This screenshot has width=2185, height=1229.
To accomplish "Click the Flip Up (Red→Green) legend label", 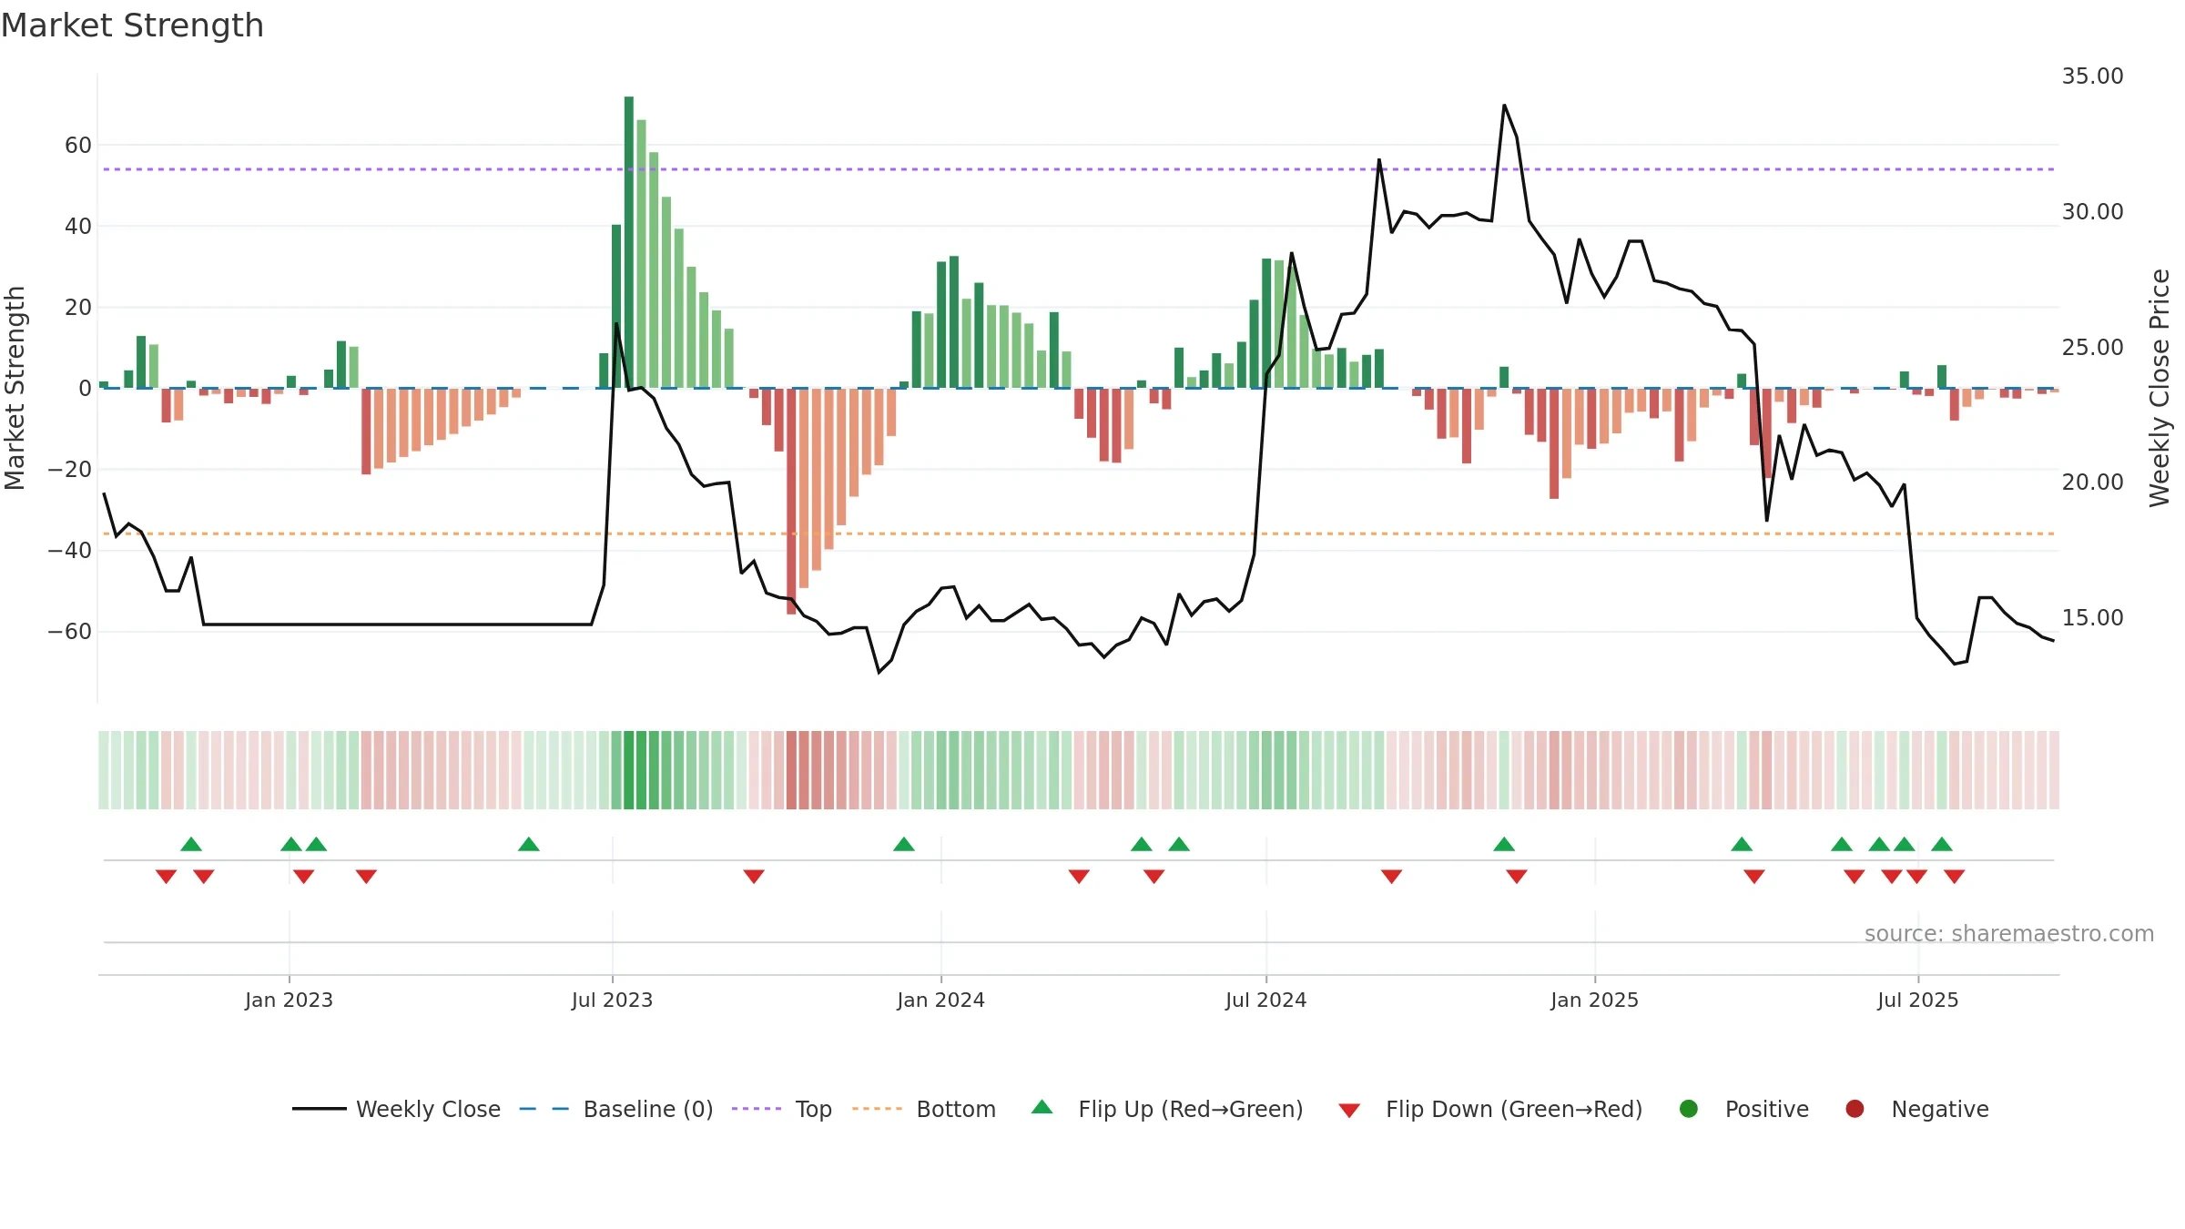I will [x=1191, y=1109].
